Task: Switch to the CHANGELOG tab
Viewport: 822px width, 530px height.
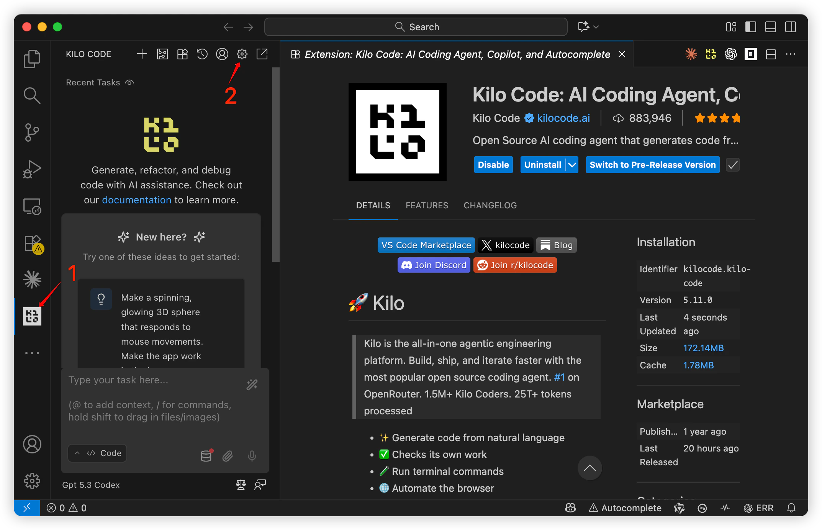Action: pos(490,206)
